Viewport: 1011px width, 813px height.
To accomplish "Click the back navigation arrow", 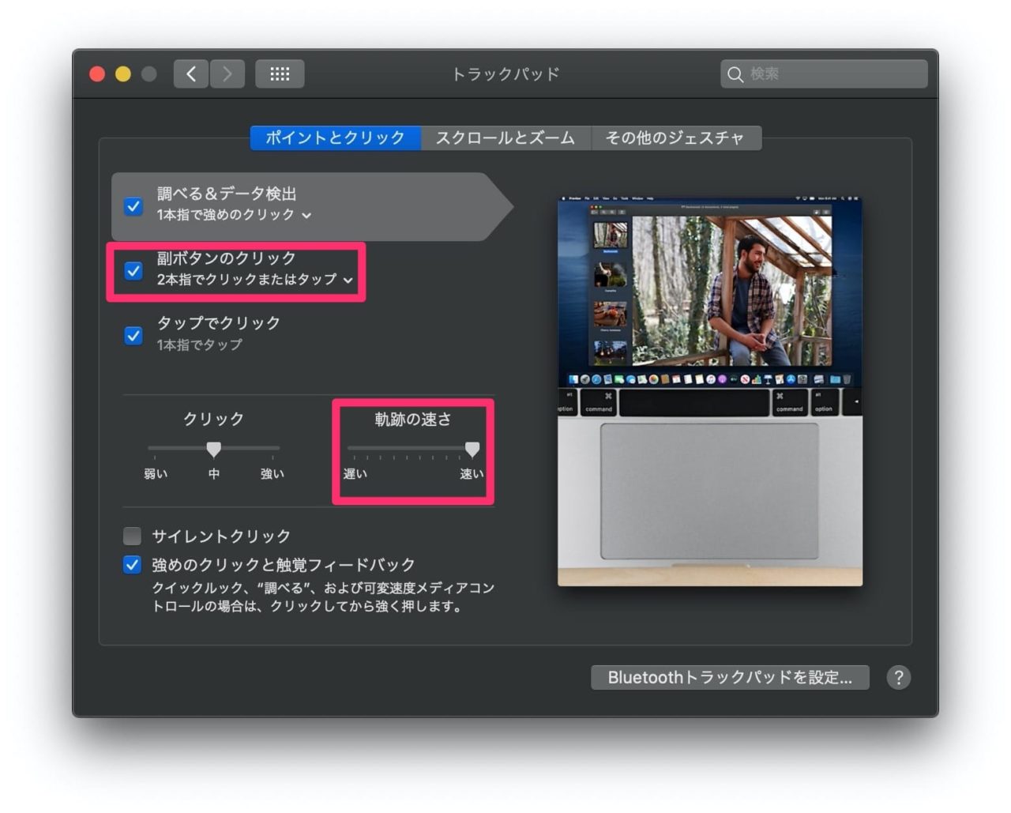I will (x=190, y=73).
